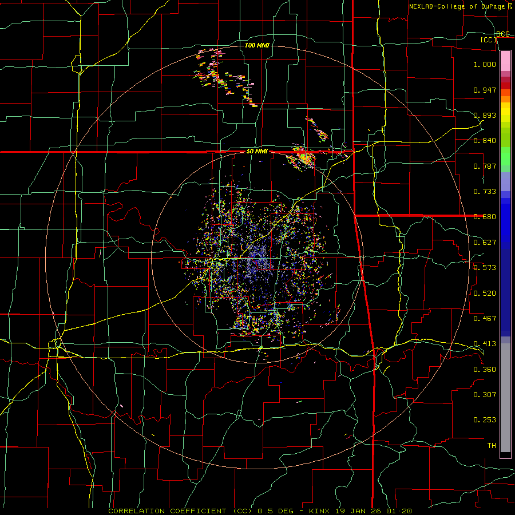Select the 0.627 legend value
The image size is (515, 515).
485,243
